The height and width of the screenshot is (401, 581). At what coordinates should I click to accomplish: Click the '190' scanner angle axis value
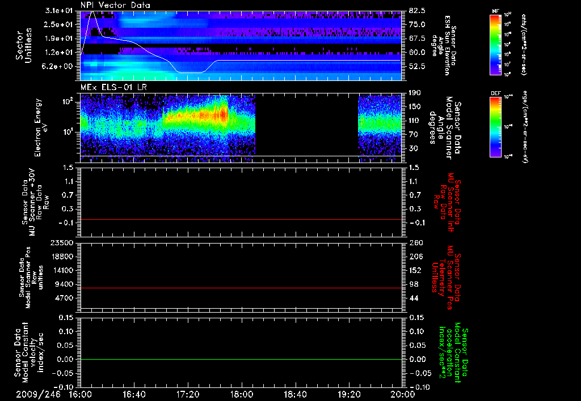415,93
